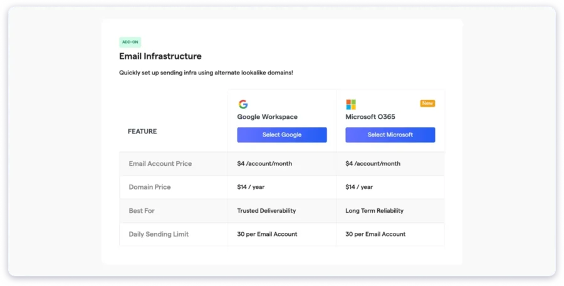Select the Best For row label
This screenshot has width=564, height=286.
click(x=142, y=211)
